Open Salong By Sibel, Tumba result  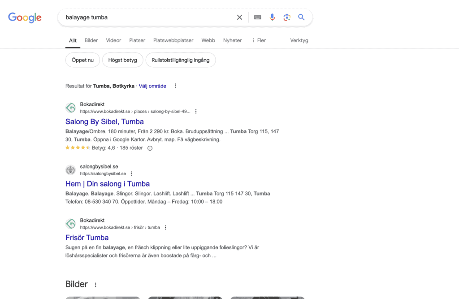(104, 121)
